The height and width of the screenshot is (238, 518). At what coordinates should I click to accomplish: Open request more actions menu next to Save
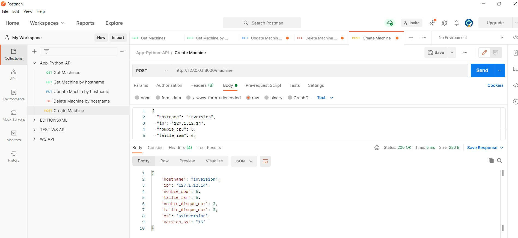[464, 52]
